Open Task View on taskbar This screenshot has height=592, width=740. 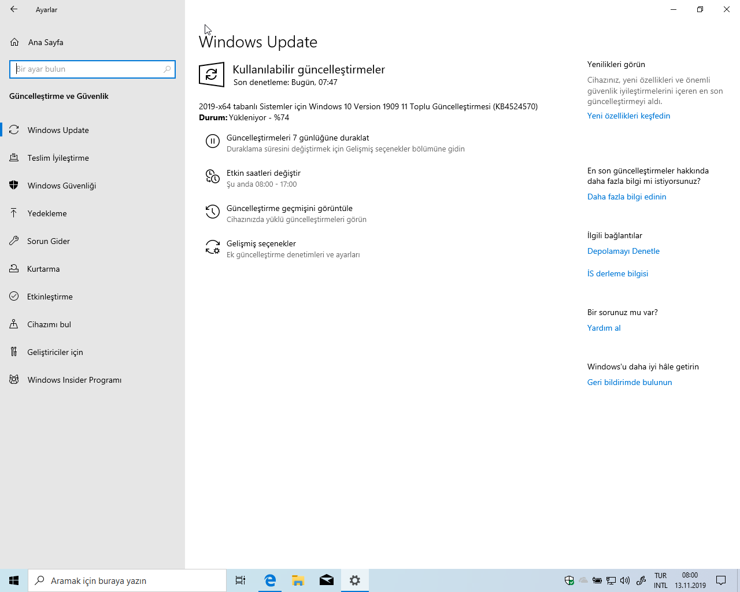pyautogui.click(x=240, y=580)
